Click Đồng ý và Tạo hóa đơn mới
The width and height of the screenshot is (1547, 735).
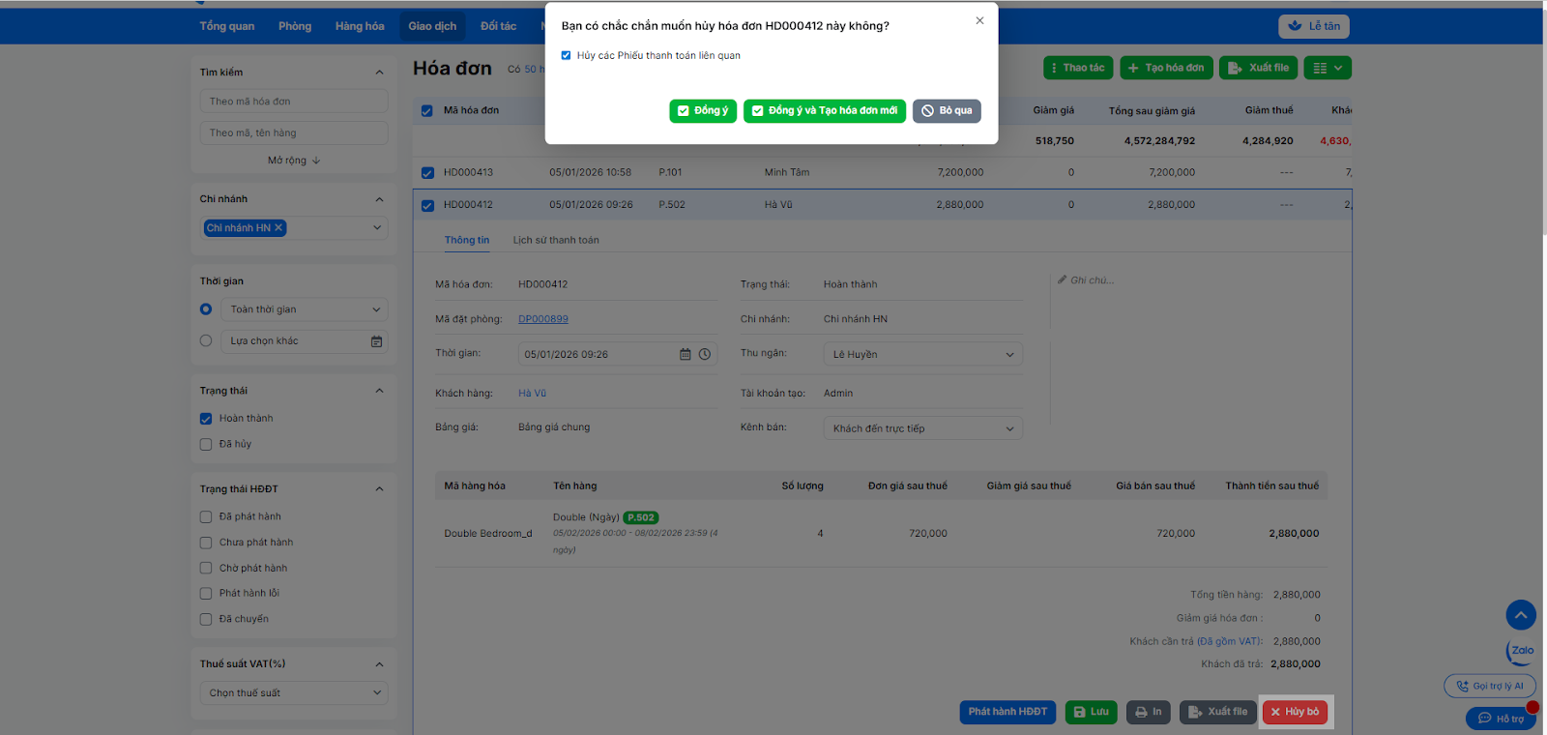[x=825, y=111]
